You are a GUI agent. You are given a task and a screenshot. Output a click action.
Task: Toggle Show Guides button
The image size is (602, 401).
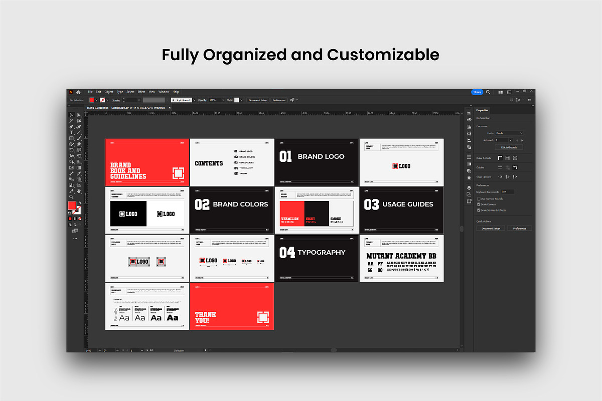coord(500,167)
